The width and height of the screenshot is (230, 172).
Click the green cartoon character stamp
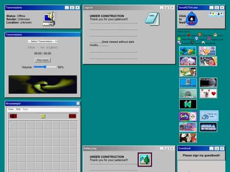click(188, 72)
